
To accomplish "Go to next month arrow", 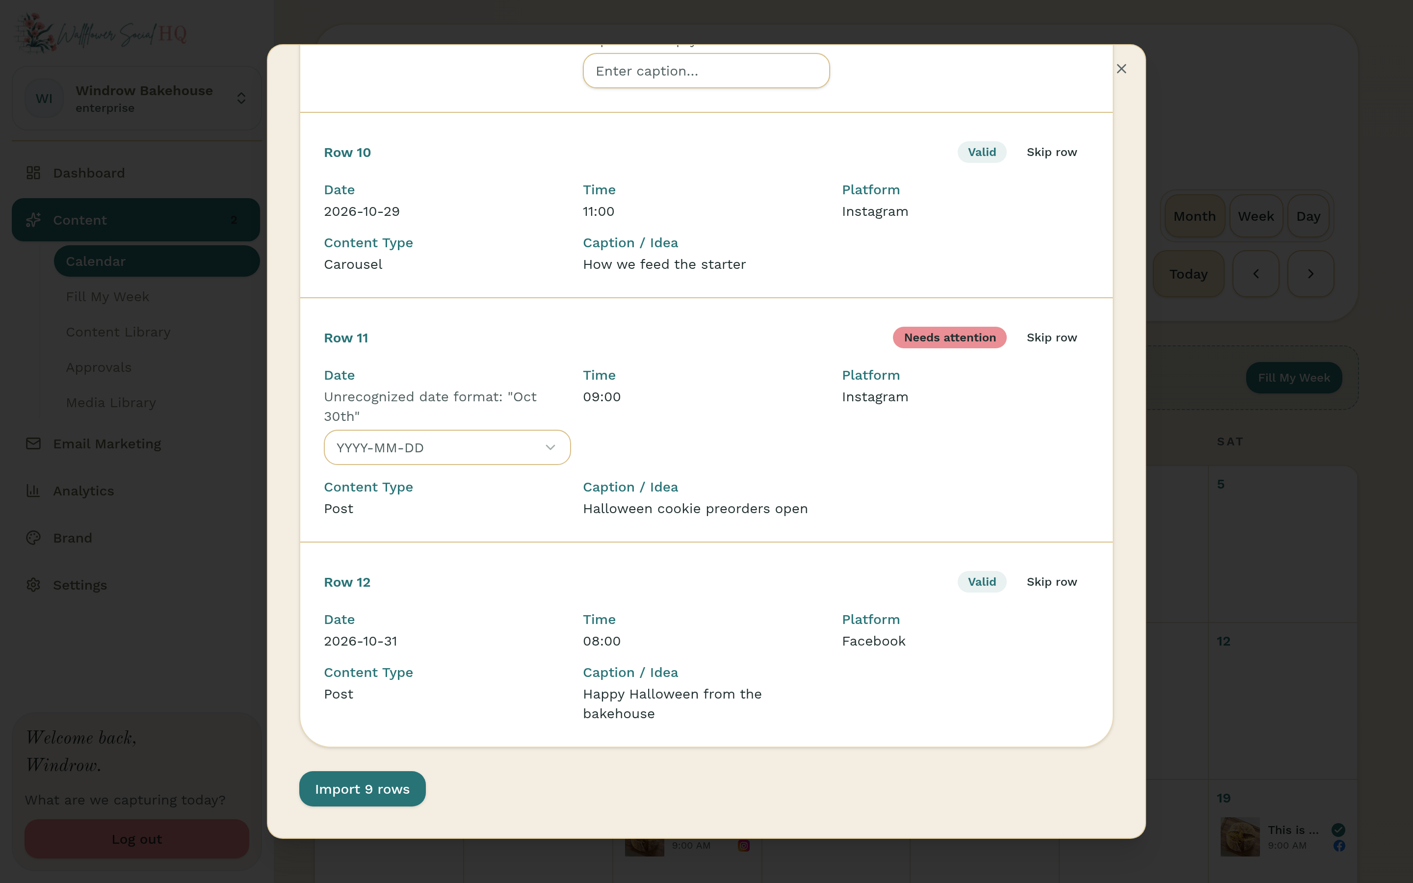I will [1310, 274].
